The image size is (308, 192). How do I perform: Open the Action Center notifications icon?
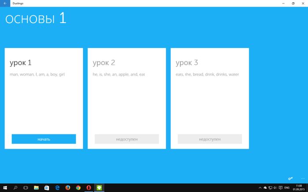tap(281, 188)
